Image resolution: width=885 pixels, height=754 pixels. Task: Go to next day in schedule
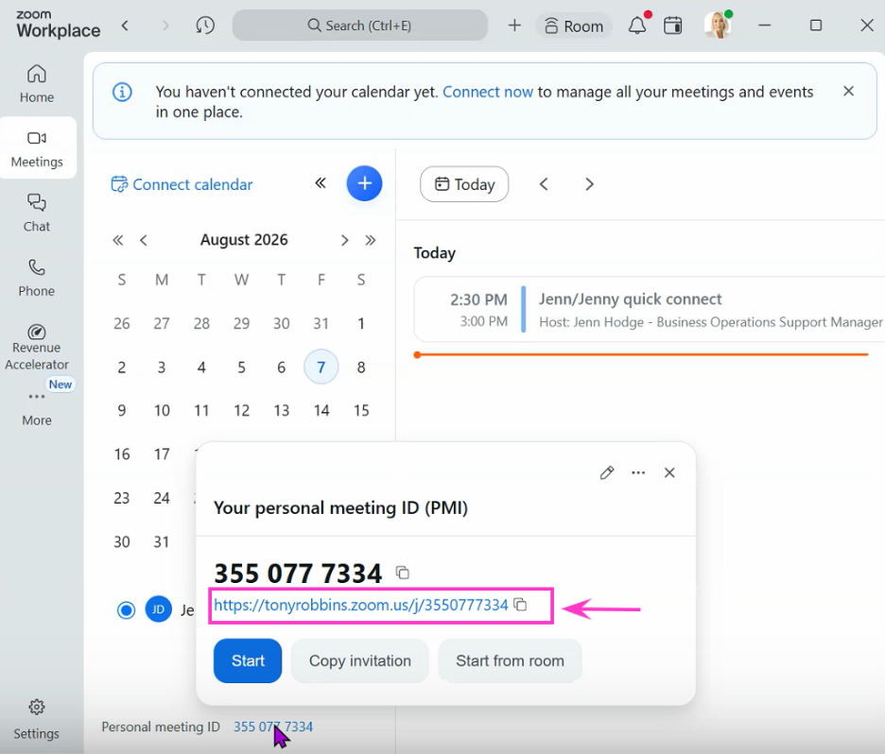click(589, 184)
